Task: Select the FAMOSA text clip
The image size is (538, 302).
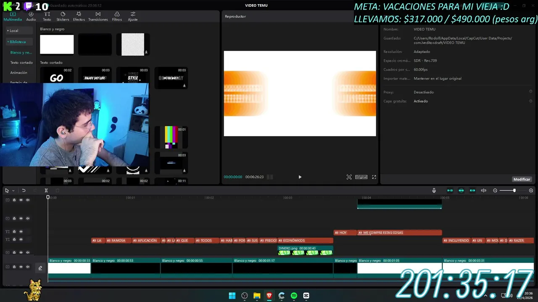Action: 119,240
